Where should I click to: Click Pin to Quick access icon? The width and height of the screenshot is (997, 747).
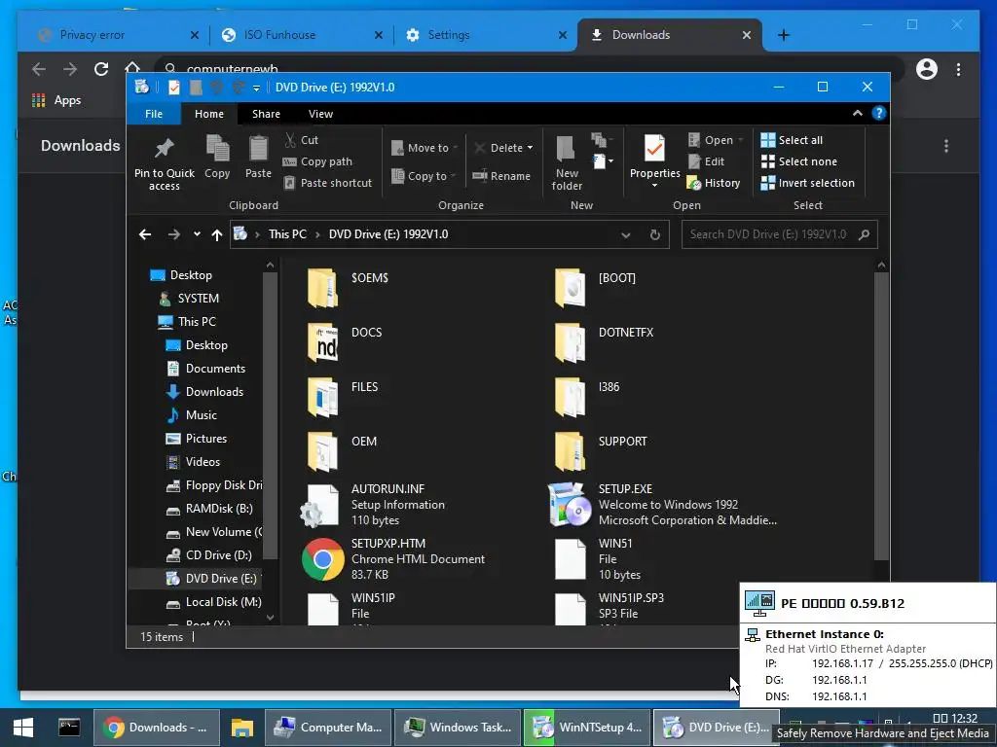coord(164,149)
